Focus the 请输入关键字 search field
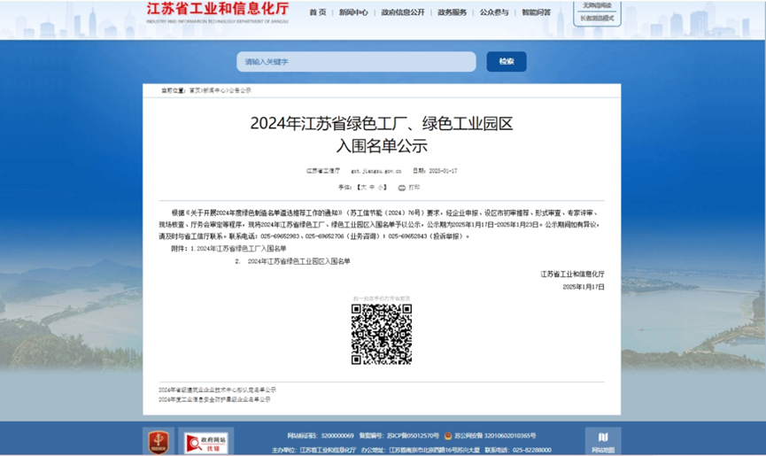Screen dimensions: 766x456 (x=356, y=61)
